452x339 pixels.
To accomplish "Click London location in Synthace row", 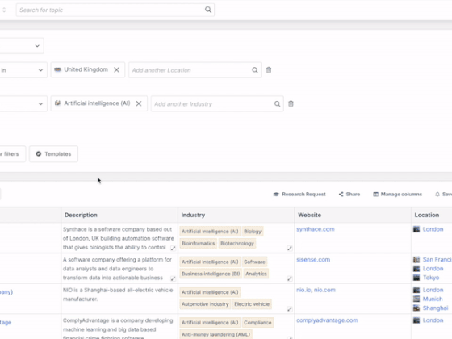I will pos(433,229).
